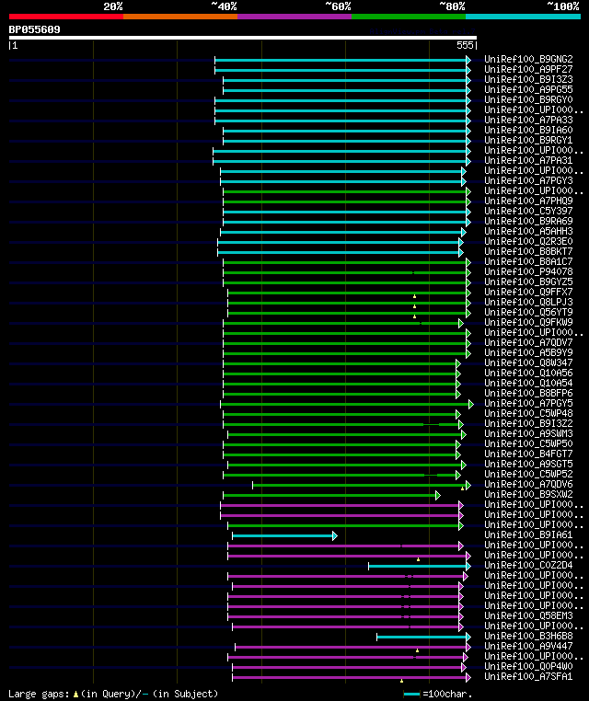Open the UniRef100_Q9FKW9 hit
589x701 pixels.
(x=528, y=322)
